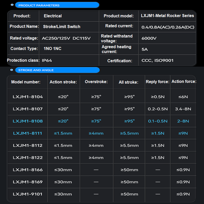Click the Action stroke column header
The height and width of the screenshot is (204, 204).
(63, 82)
